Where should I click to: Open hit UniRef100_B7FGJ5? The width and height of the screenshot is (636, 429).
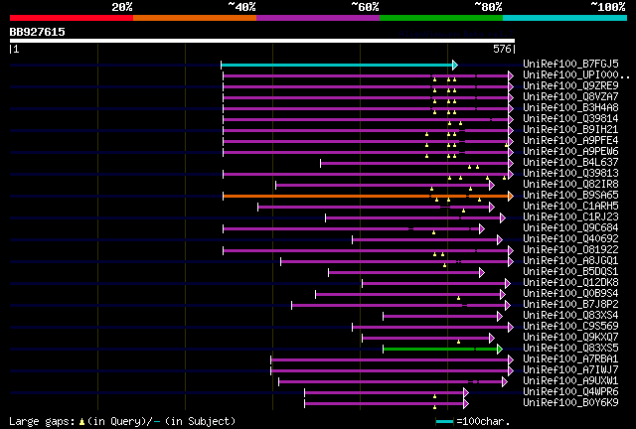570,64
